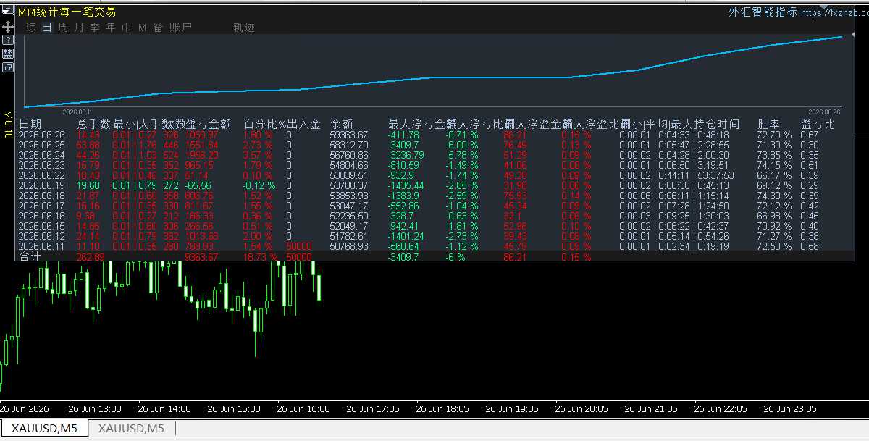The height and width of the screenshot is (441, 869).
Task: Click the MT4统计每一笔交易 panel title
Action: [x=67, y=12]
